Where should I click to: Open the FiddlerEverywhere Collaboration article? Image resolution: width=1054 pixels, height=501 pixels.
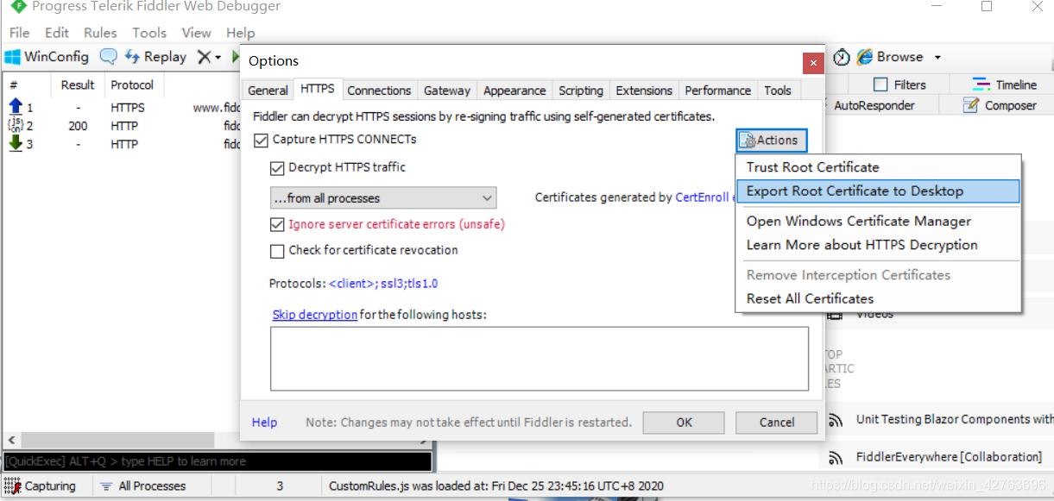tap(949, 457)
